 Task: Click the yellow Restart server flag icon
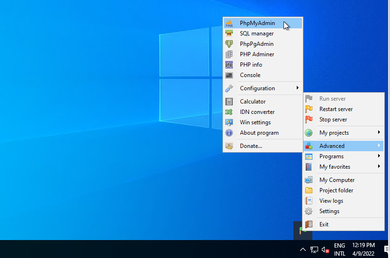coord(309,109)
